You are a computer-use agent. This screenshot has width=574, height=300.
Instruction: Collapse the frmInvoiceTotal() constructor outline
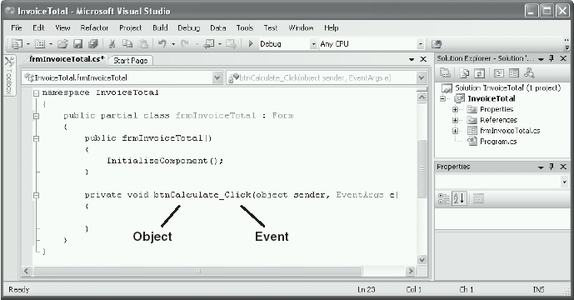tap(37, 138)
